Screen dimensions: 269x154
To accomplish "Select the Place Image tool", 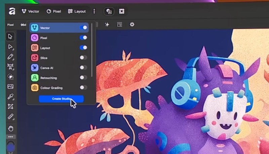I will 10,87.
